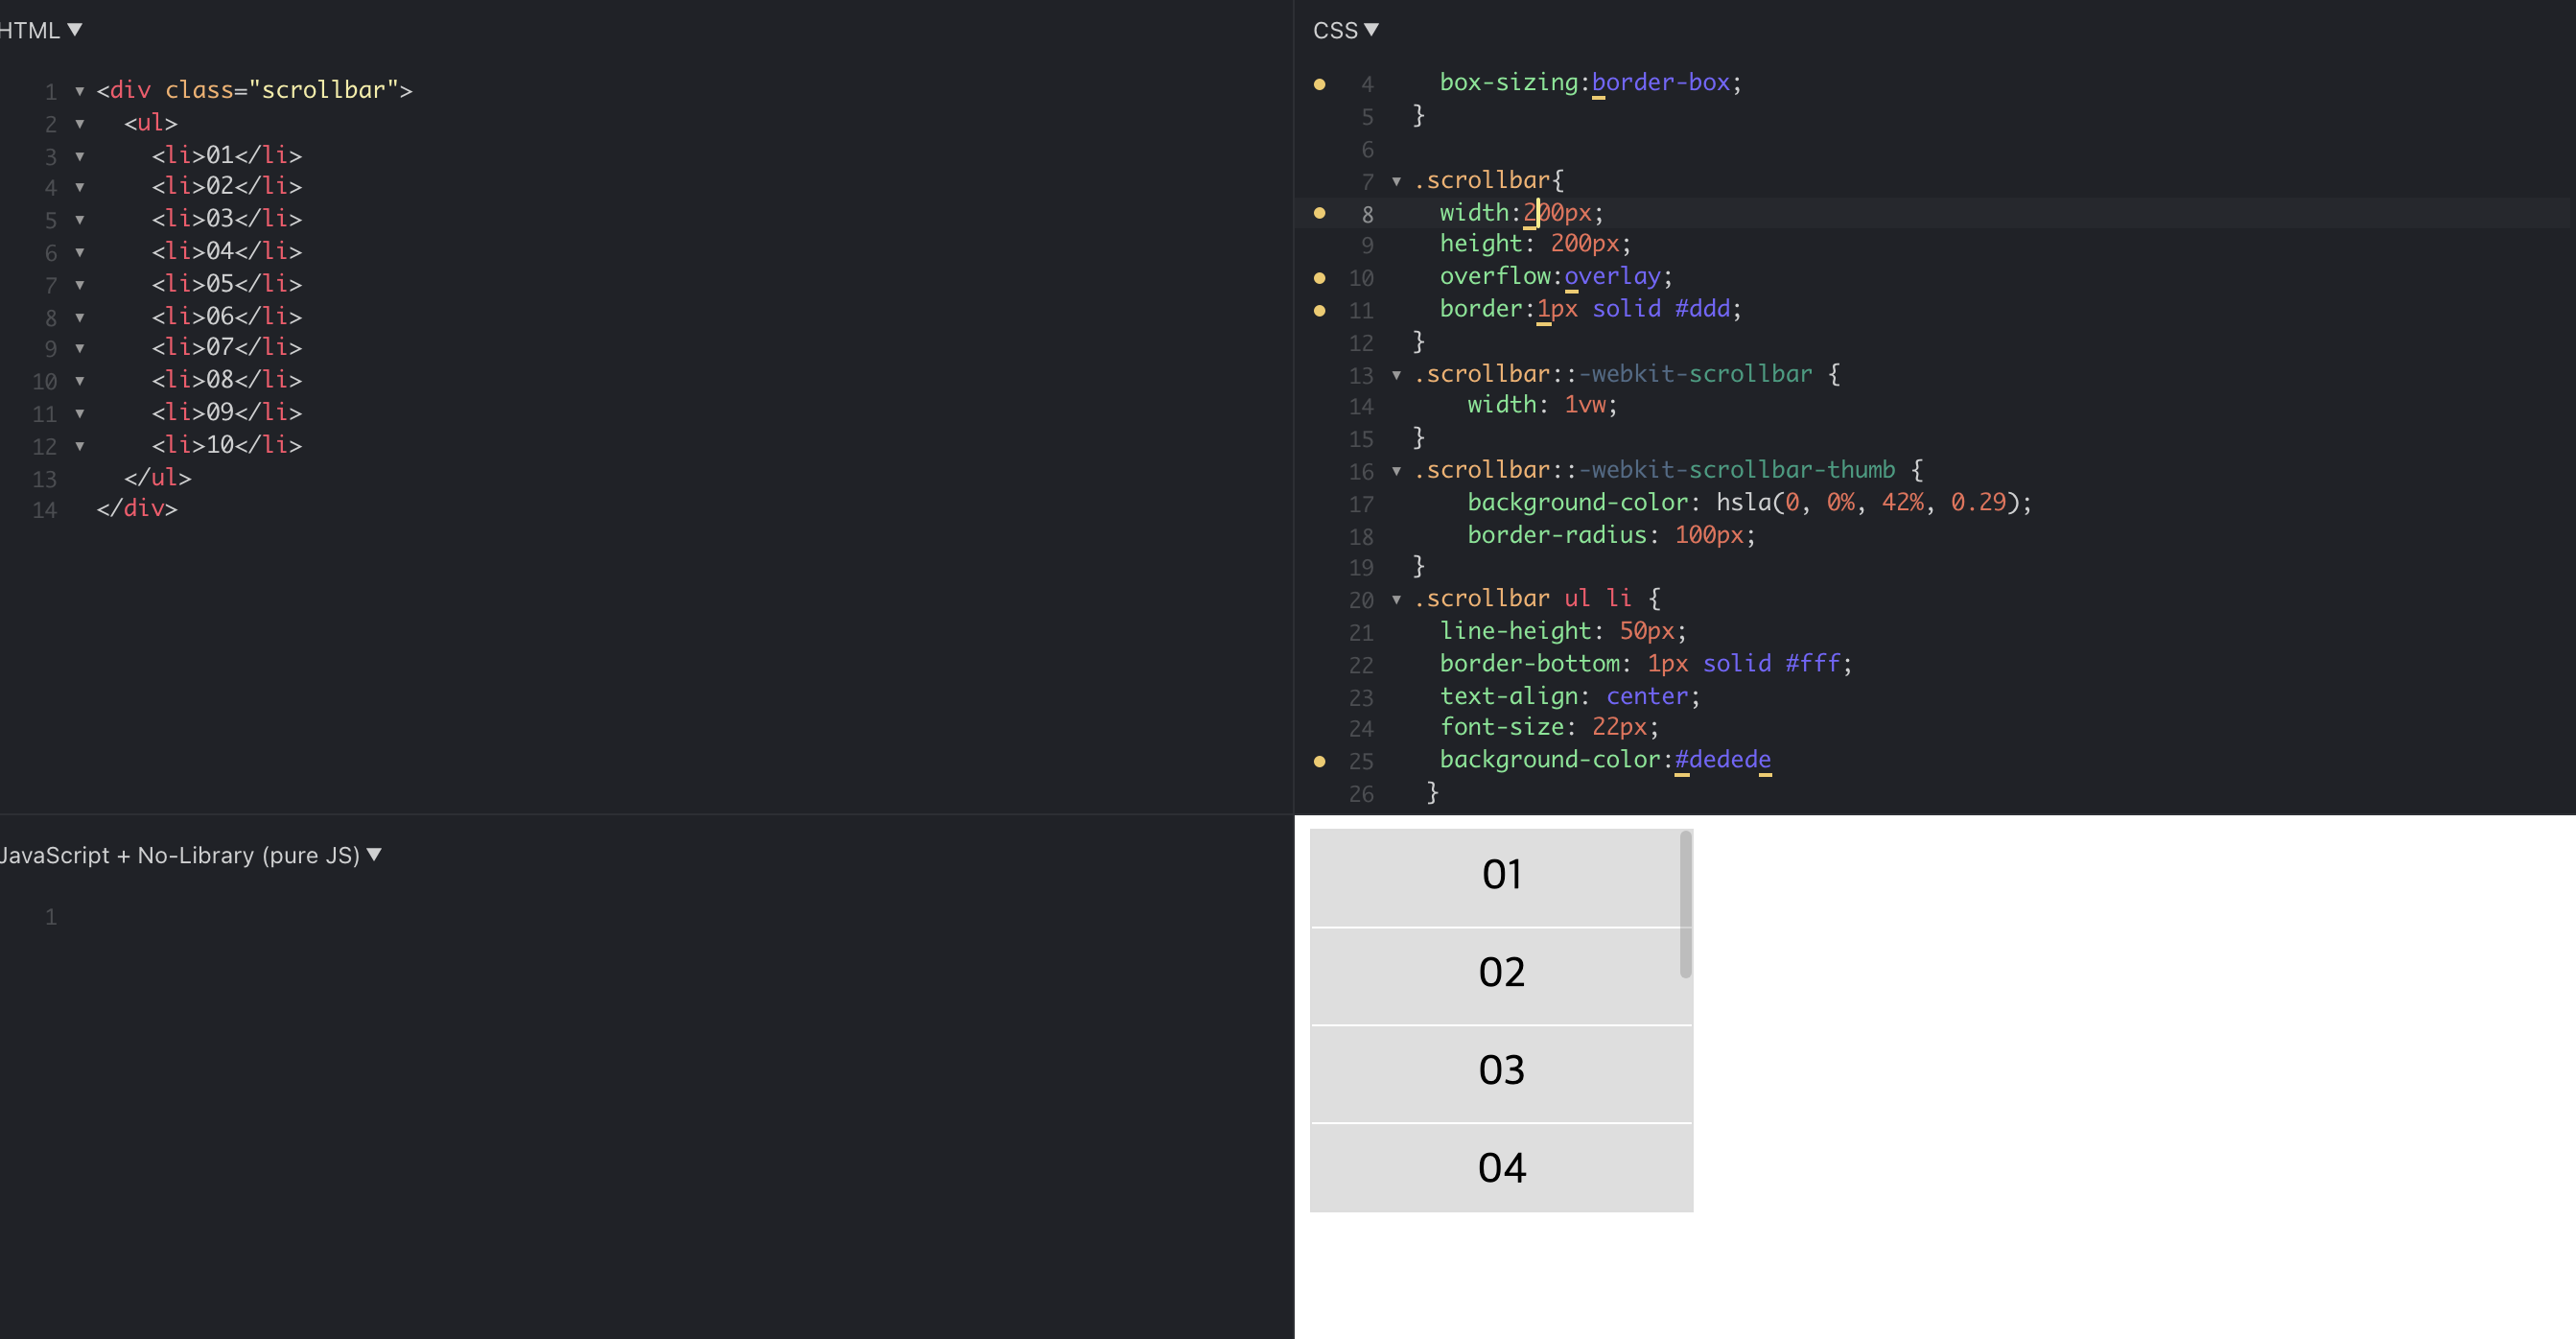Collapse the div.scrollbar fold arrow
The image size is (2576, 1339).
pyautogui.click(x=80, y=91)
